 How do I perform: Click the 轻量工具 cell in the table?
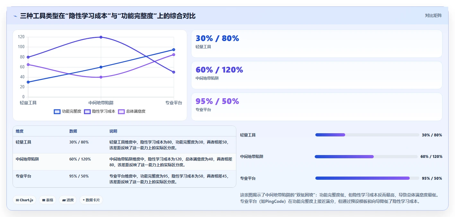coord(23,142)
